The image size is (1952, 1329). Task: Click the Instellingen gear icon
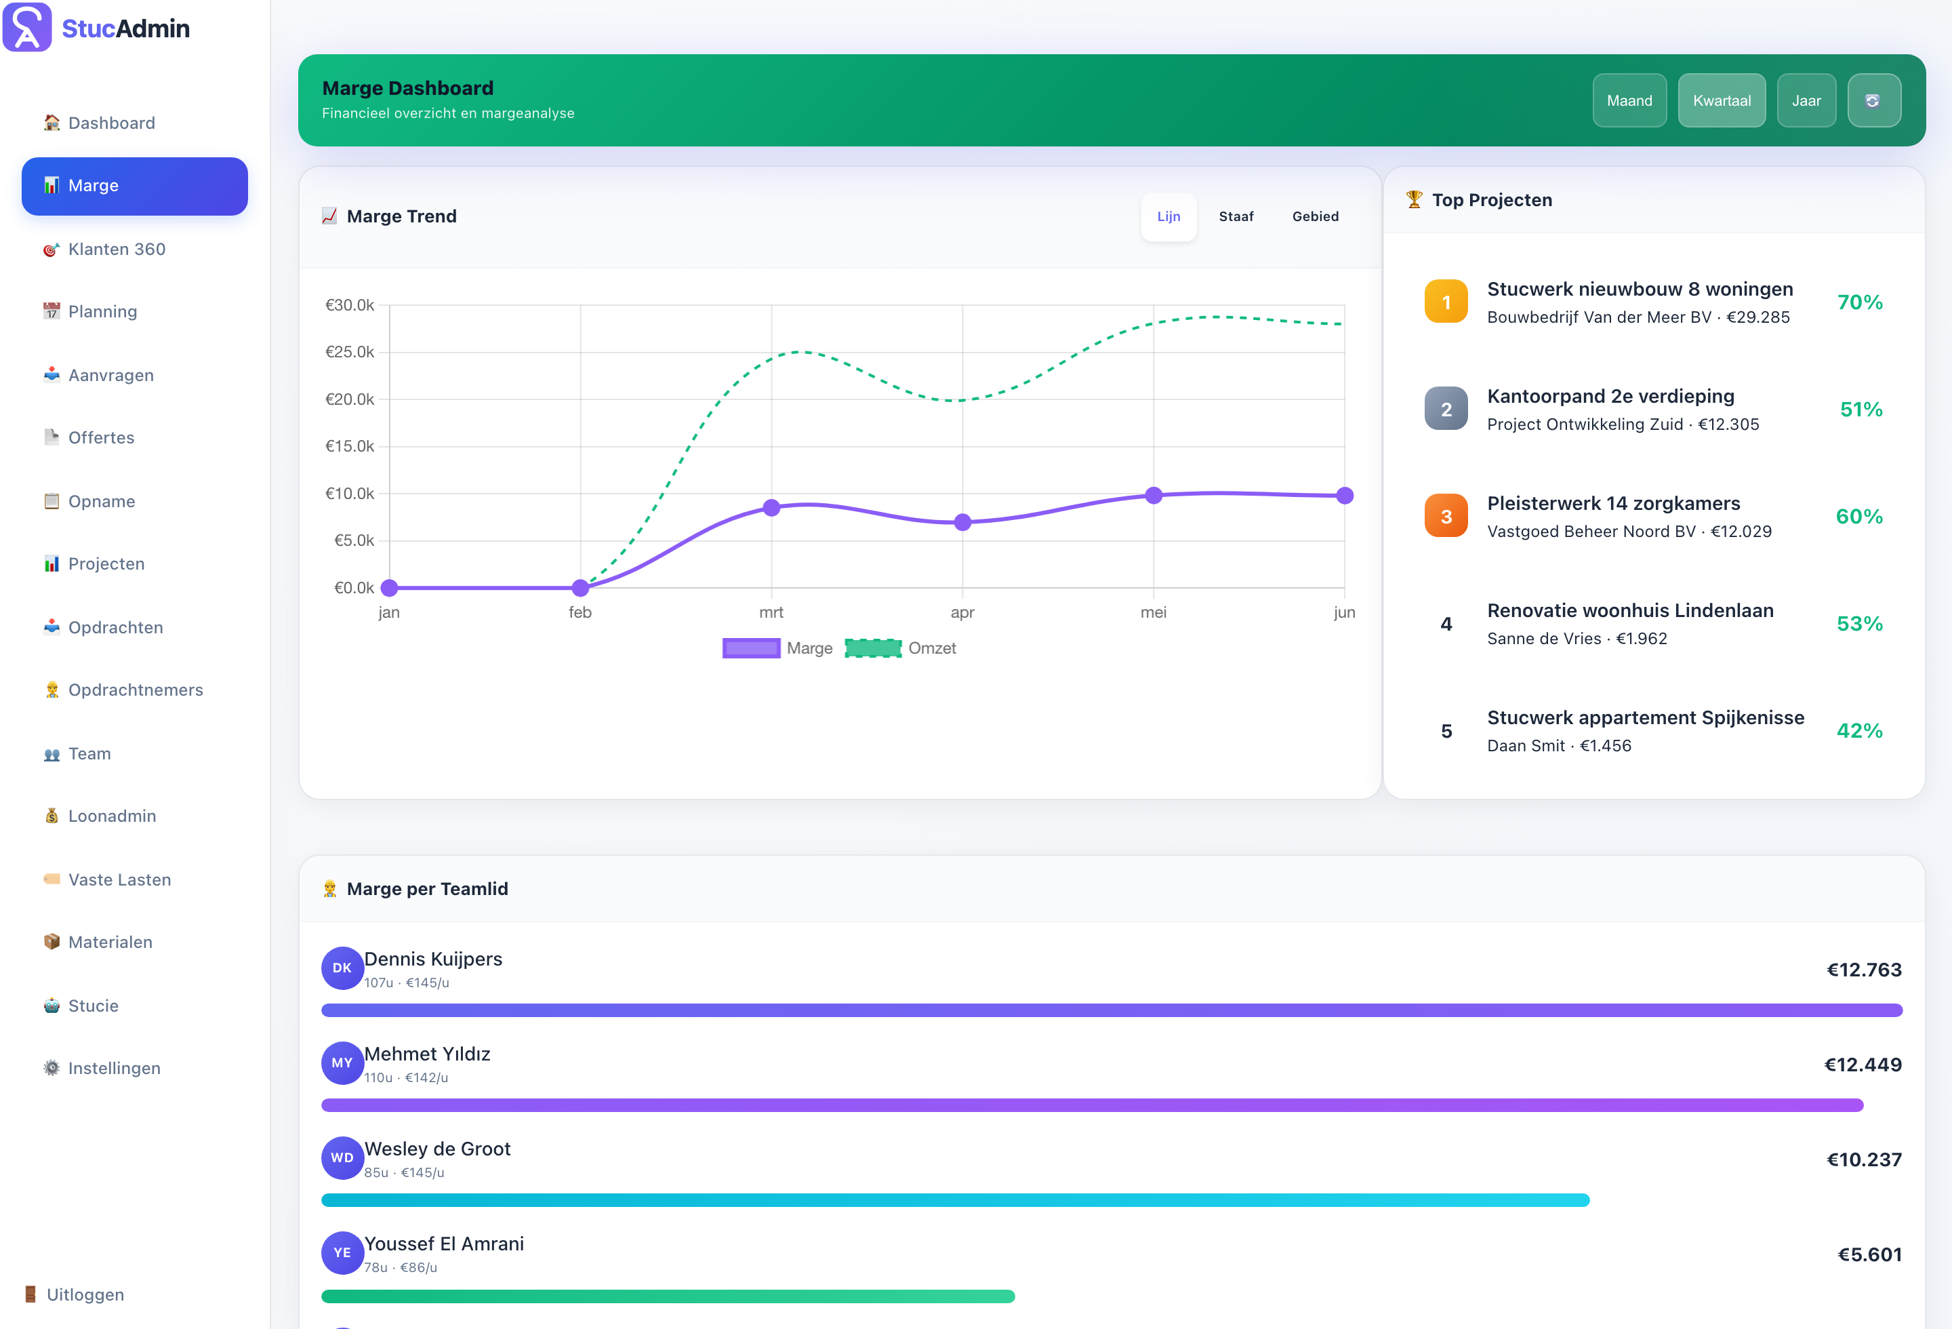52,1068
